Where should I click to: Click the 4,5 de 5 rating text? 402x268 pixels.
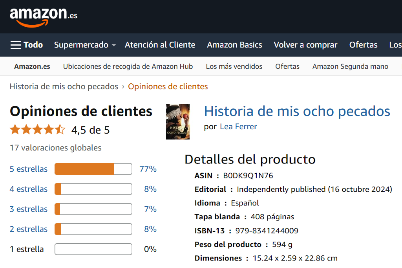(x=91, y=130)
